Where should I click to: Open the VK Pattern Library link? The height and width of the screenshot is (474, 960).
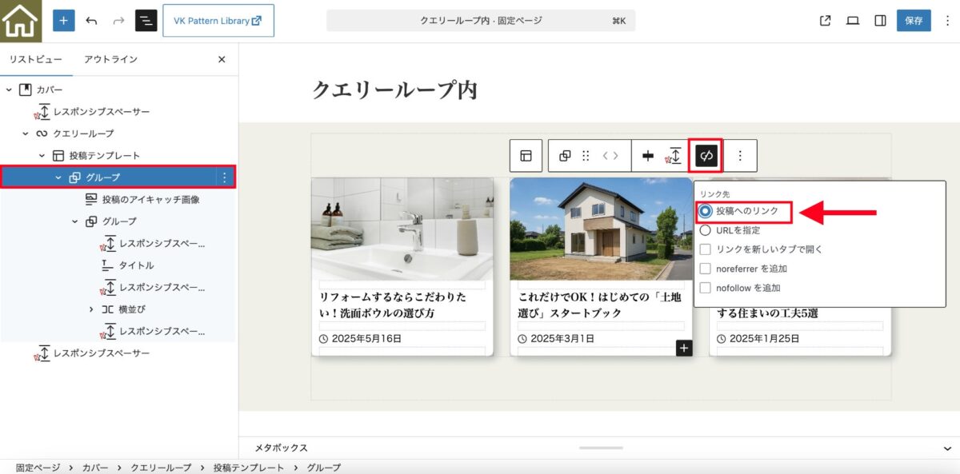218,21
